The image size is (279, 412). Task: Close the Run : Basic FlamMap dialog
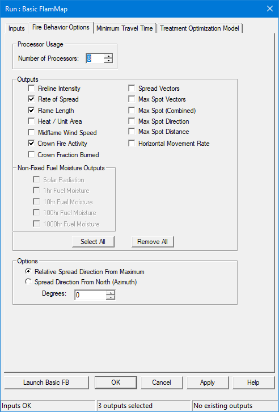pos(270,9)
